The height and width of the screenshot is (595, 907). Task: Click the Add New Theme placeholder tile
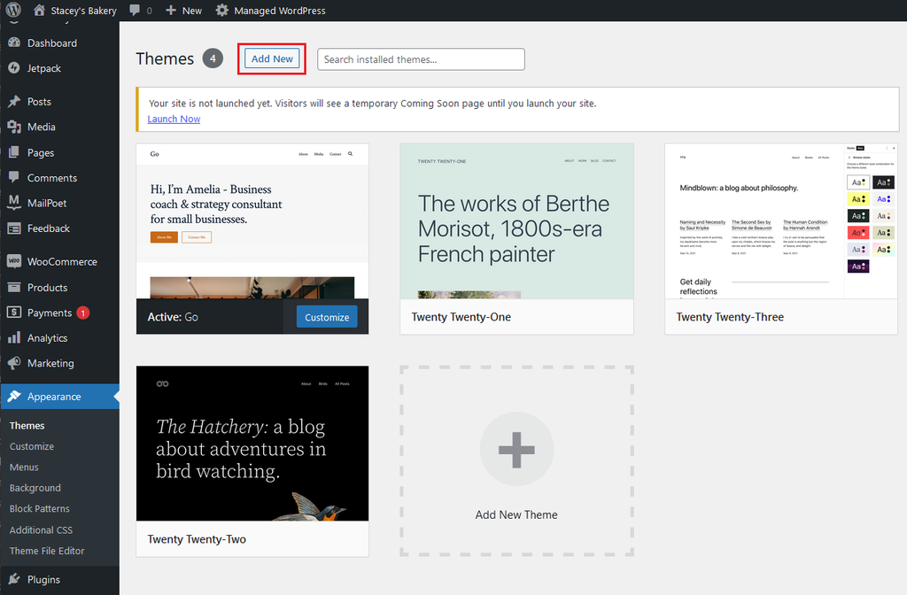click(x=516, y=460)
